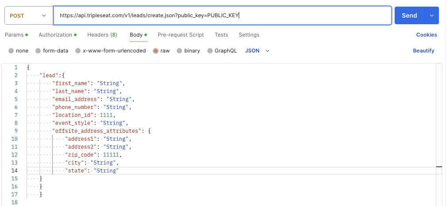The width and height of the screenshot is (446, 206).
Task: Open the JSON format dropdown
Action: click(257, 51)
